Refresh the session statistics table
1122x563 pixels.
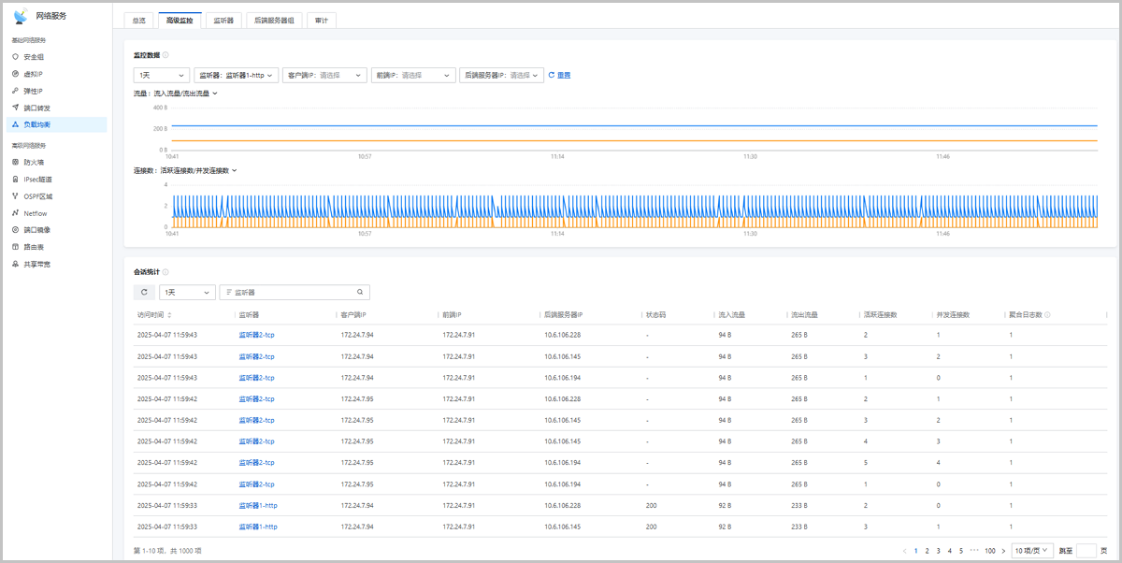[x=144, y=293]
